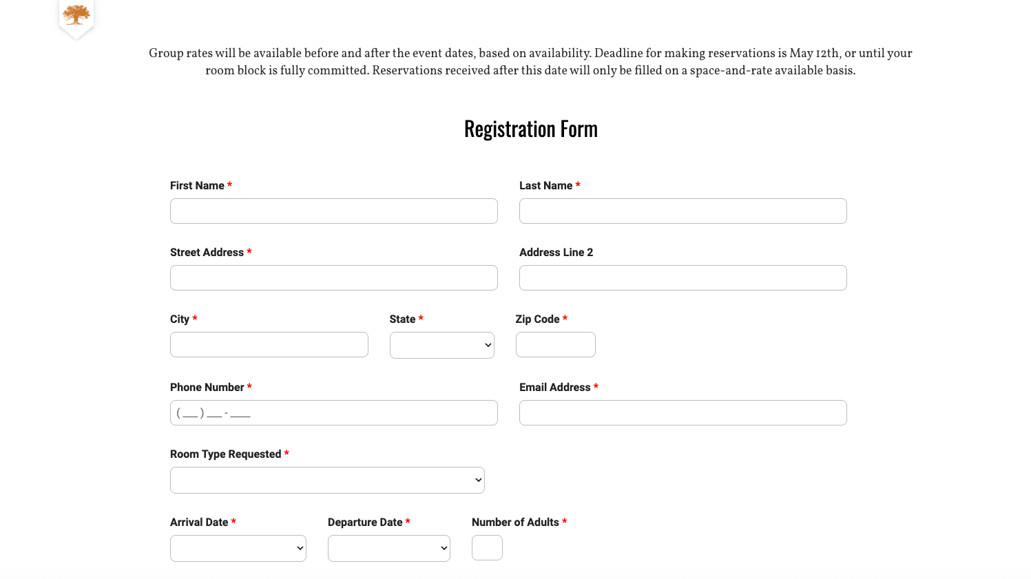Click the 'Email Address' field label

coord(554,388)
